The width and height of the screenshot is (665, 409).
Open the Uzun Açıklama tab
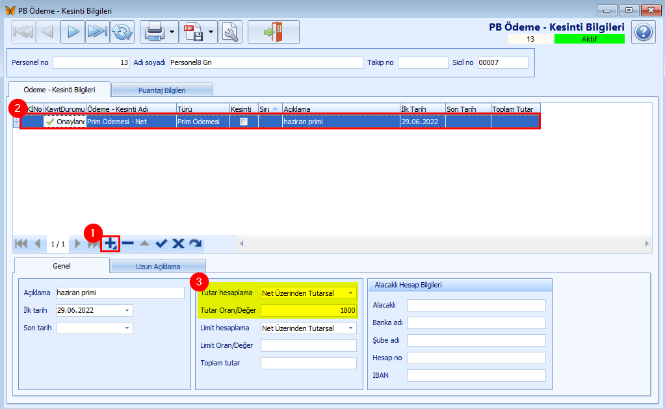click(158, 267)
